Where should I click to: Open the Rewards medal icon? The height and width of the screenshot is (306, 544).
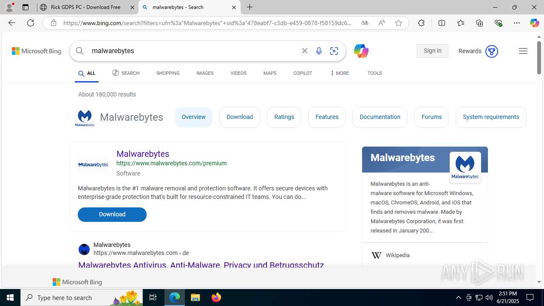[x=491, y=51]
